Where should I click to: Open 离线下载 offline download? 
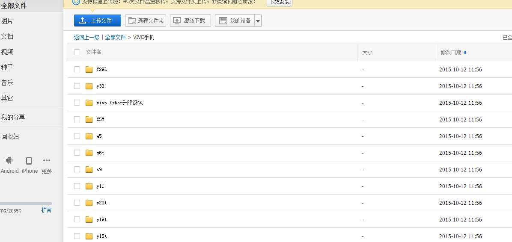(191, 21)
